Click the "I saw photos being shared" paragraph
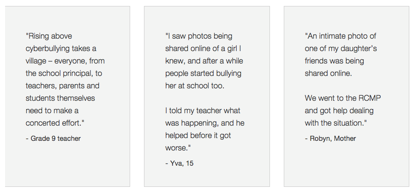This screenshot has height=191, width=413. pos(204,61)
